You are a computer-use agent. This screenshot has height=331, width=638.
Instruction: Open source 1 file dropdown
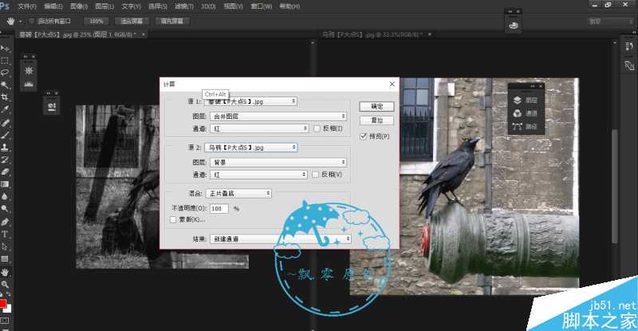[250, 101]
